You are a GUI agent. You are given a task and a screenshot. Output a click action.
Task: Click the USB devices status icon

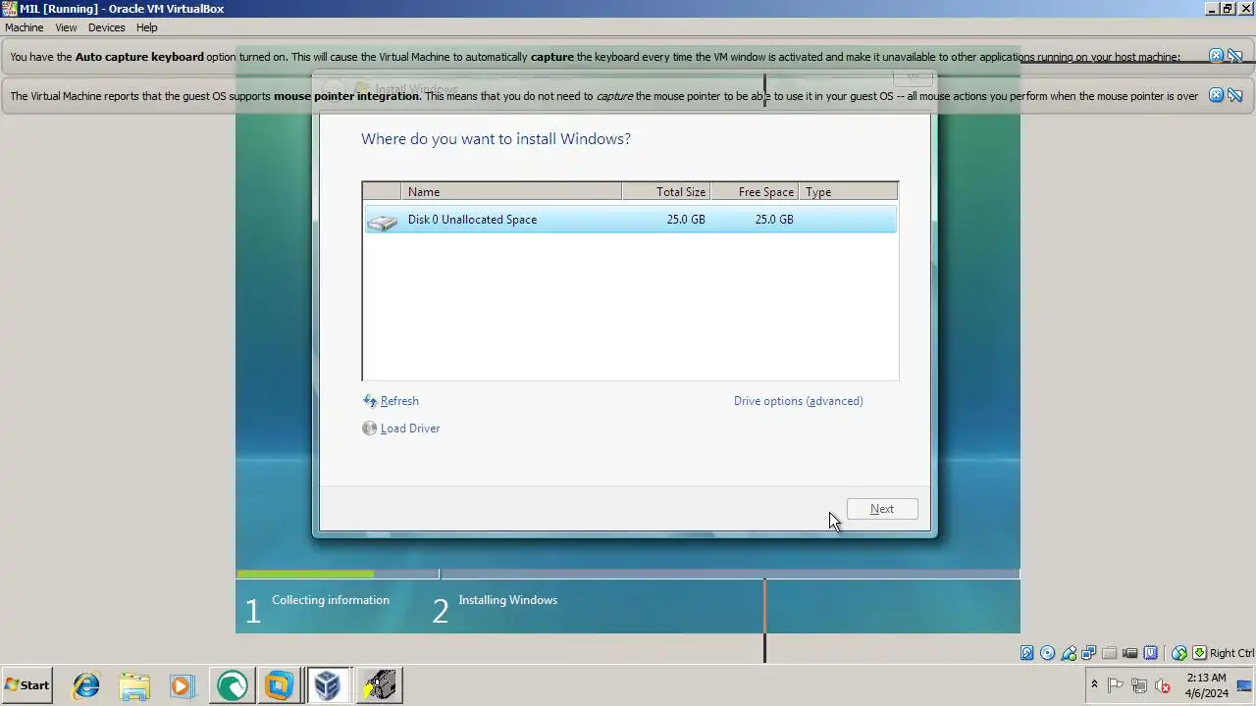coord(1069,653)
